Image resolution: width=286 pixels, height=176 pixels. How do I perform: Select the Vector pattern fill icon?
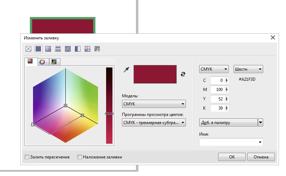pos(58,49)
